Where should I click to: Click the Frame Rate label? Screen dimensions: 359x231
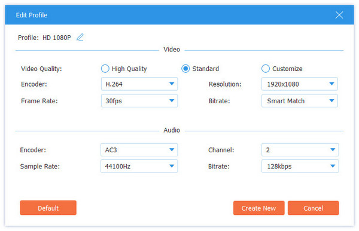pos(39,101)
